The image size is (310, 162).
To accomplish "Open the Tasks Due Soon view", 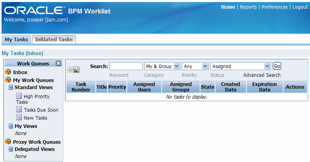I will (41, 110).
